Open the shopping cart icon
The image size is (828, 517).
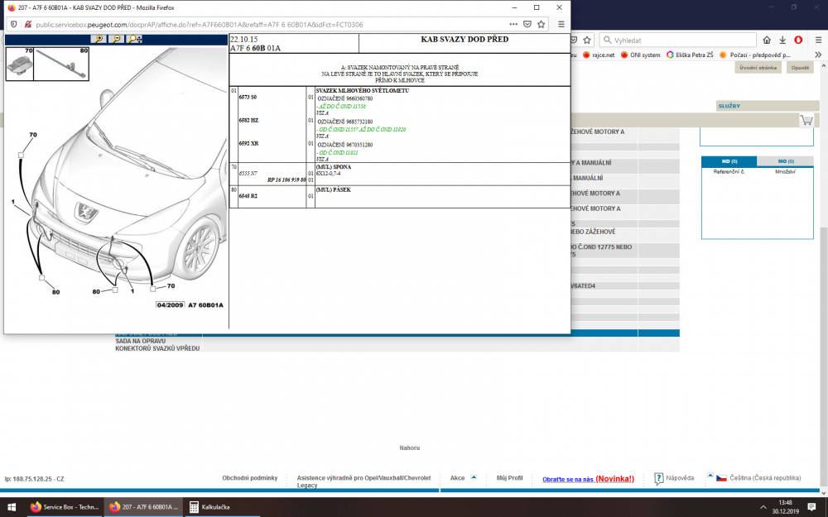806,120
